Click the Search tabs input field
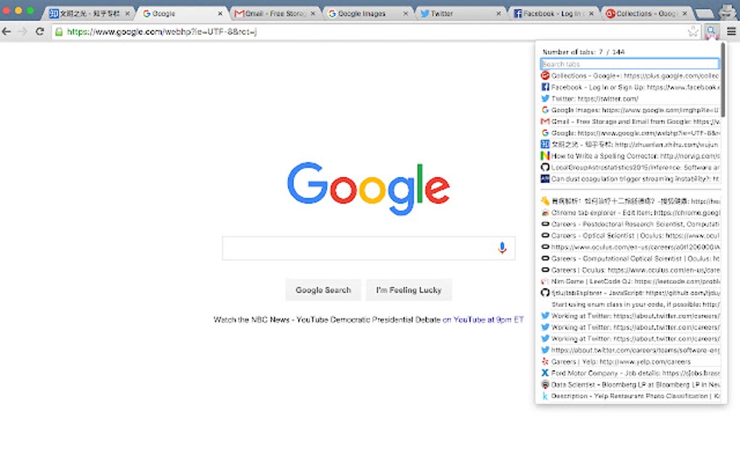 (x=630, y=63)
